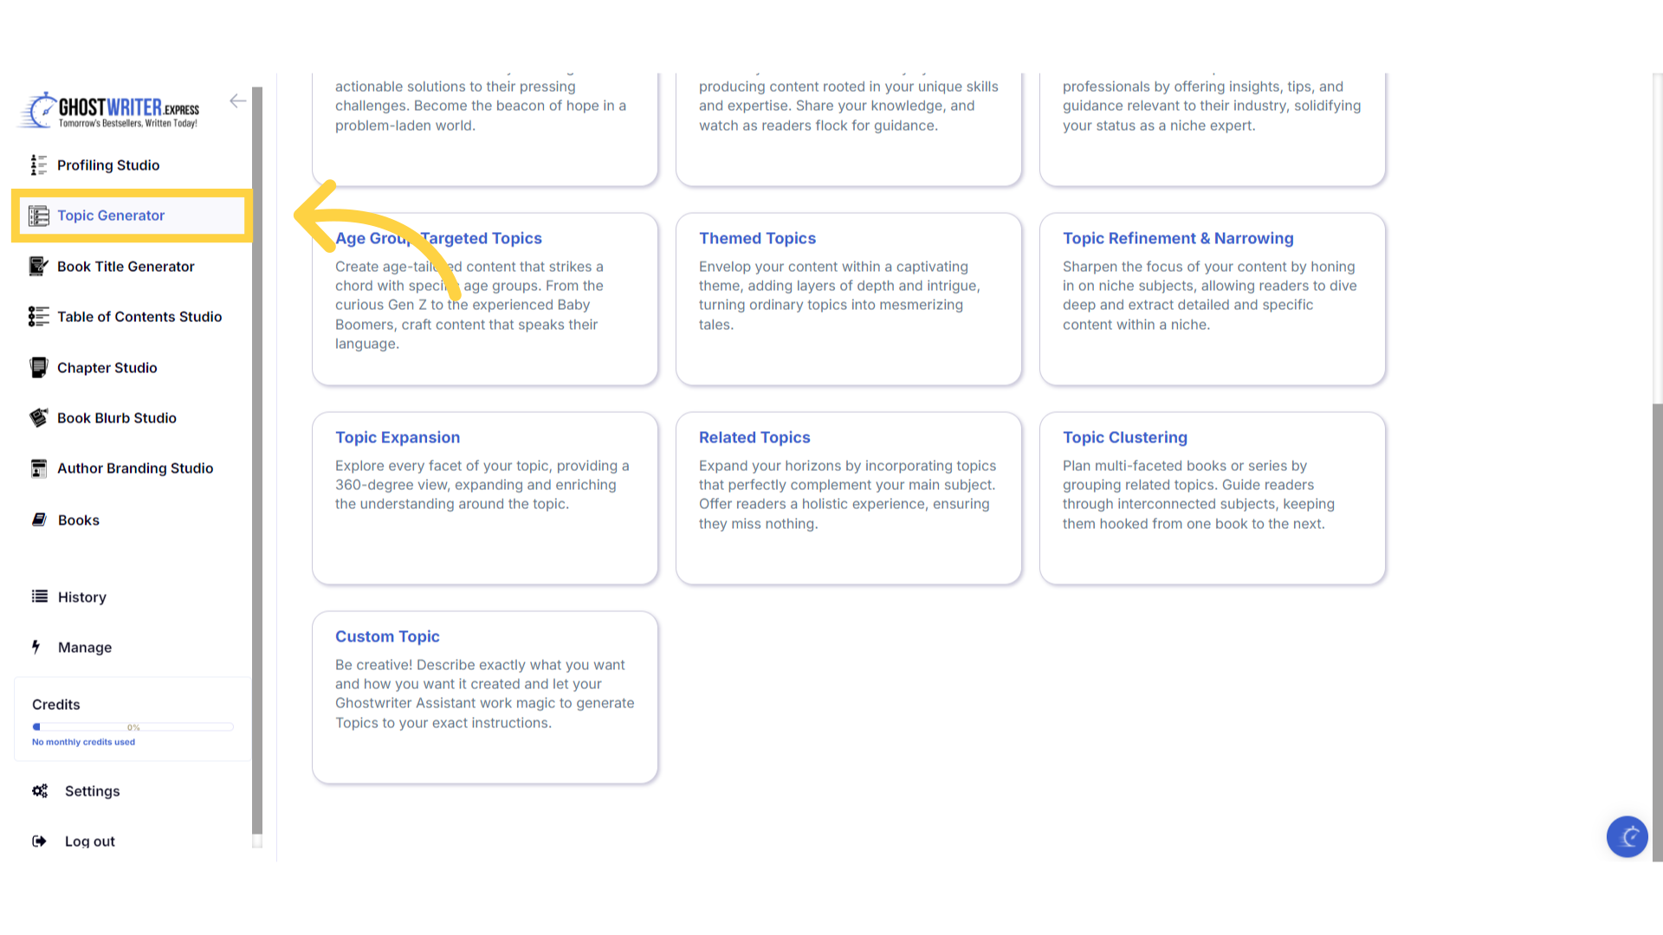Click the Related Topics heading link
1663x935 pixels.
click(754, 437)
